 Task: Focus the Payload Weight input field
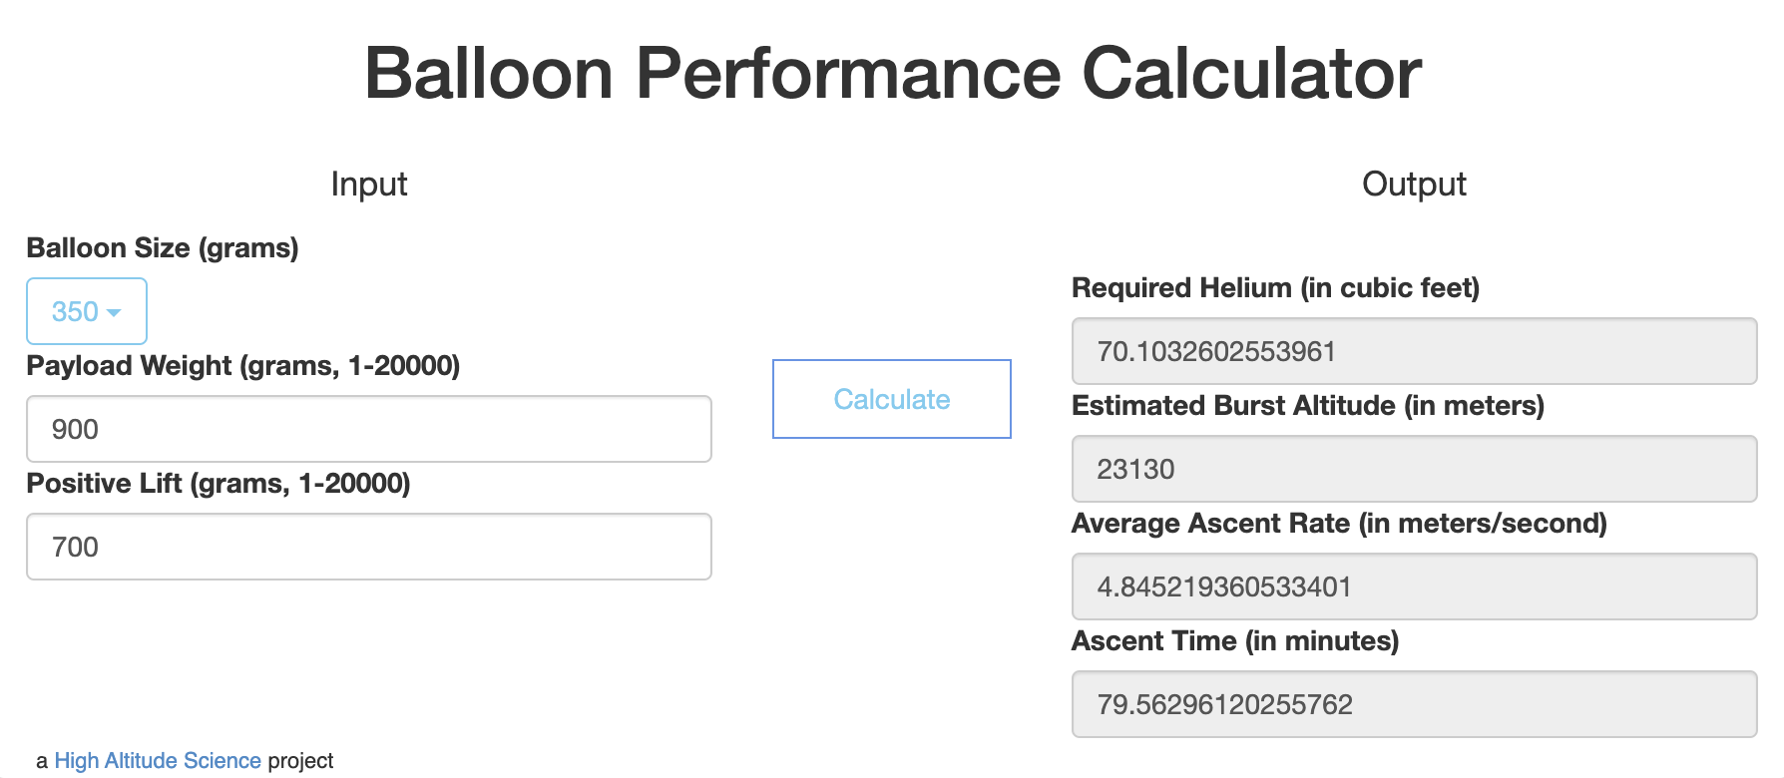pyautogui.click(x=368, y=429)
